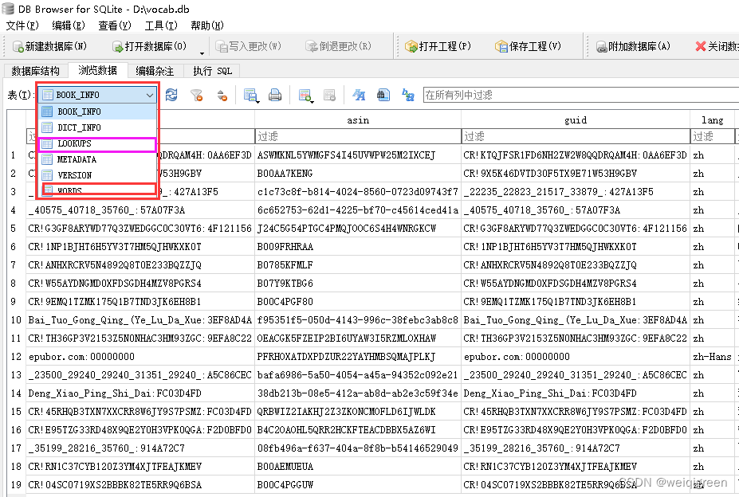Click the guid column filter field
Viewport: 739px width, 497px height.
(x=575, y=136)
